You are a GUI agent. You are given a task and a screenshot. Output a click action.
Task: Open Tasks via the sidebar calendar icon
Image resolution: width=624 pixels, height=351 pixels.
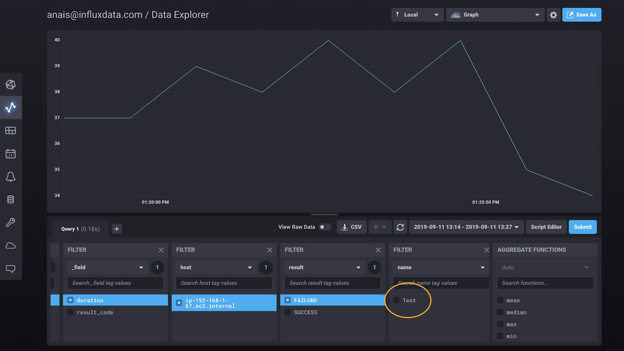pyautogui.click(x=11, y=154)
